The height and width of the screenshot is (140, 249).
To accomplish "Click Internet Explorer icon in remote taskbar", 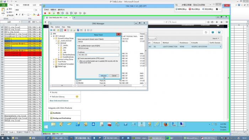I will pyautogui.click(x=158, y=124).
